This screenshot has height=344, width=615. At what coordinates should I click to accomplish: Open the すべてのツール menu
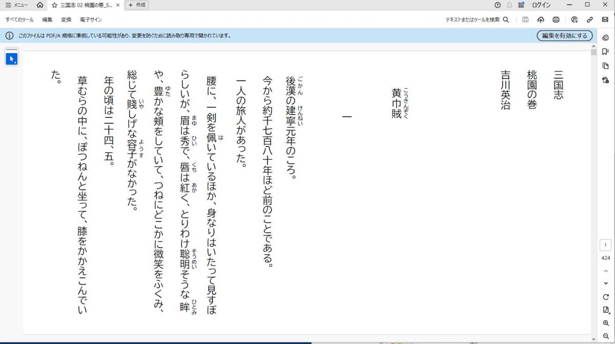(19, 20)
